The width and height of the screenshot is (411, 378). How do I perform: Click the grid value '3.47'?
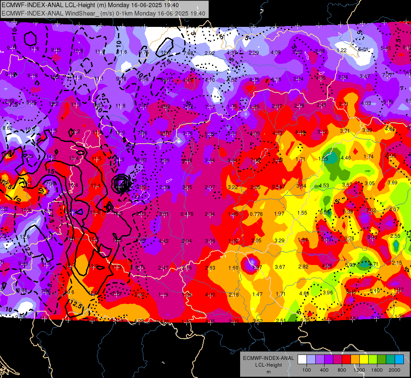[364, 76]
